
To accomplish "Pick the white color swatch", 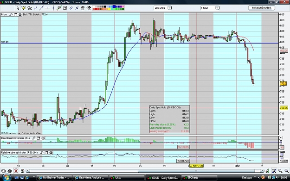I will 94,6.
